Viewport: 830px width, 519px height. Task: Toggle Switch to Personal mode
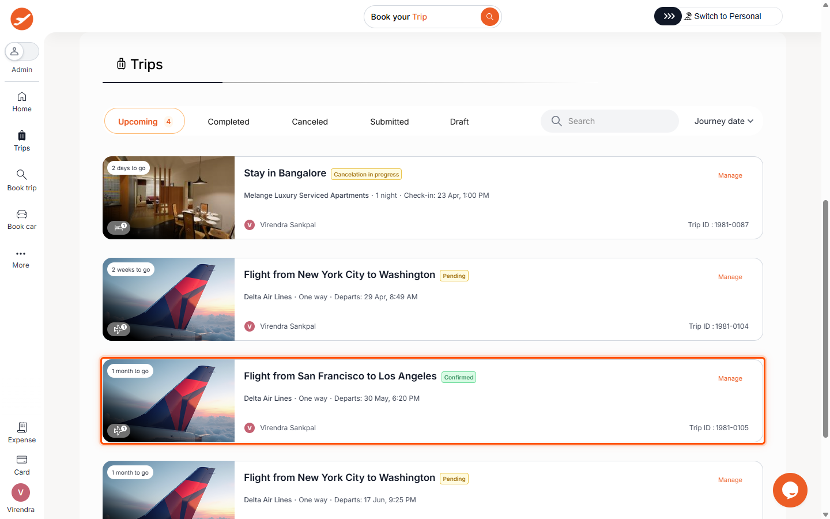pos(718,16)
